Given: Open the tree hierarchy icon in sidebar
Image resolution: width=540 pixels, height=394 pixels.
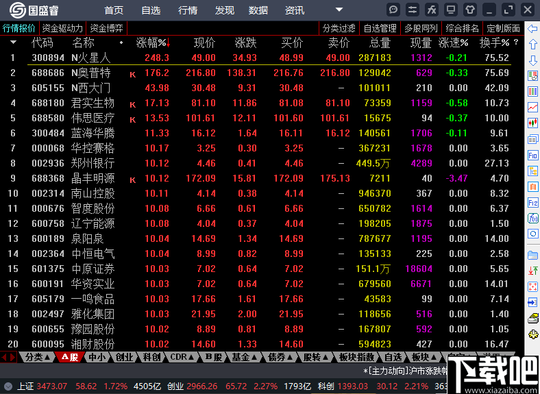Looking at the screenshot, I should point(532,171).
